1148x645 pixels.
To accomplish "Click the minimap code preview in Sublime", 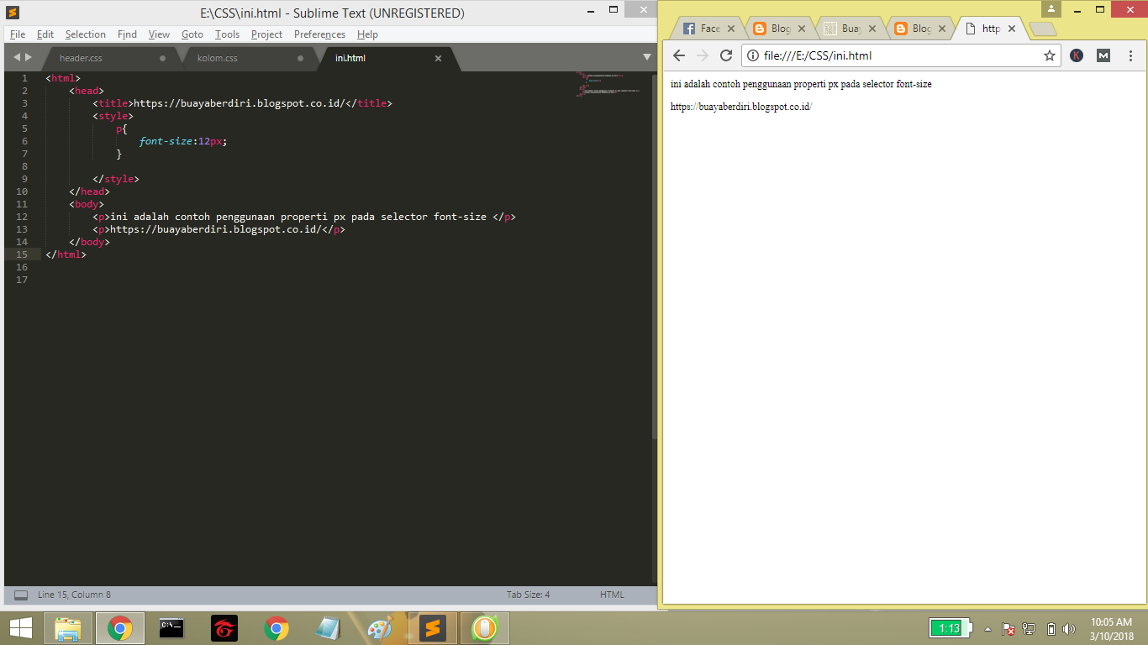I will coord(608,85).
